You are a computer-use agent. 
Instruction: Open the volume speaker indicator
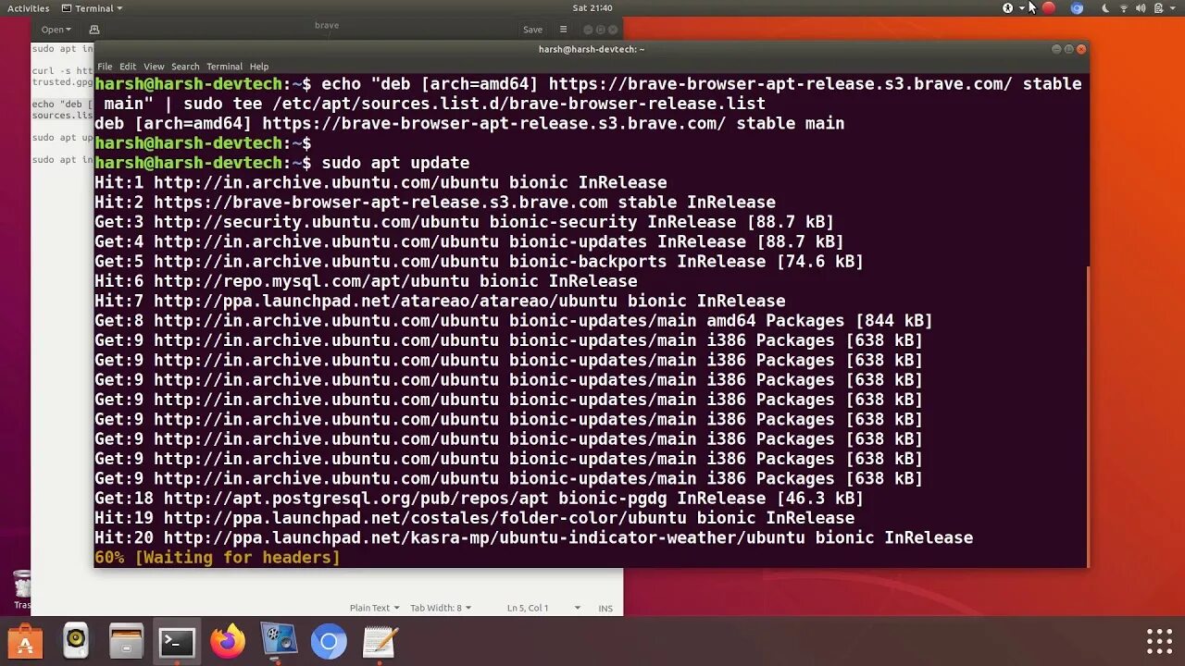(x=1141, y=8)
